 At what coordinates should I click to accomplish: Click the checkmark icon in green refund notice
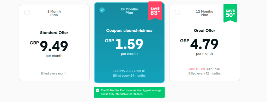pyautogui.click(x=98, y=91)
